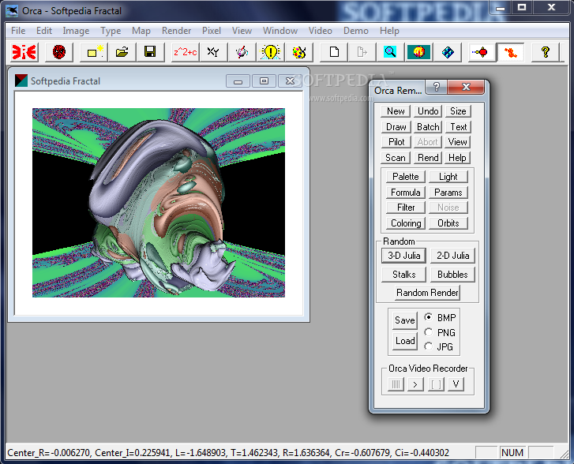
Task: Open z^2+c formula toolbar icon
Action: tap(186, 52)
